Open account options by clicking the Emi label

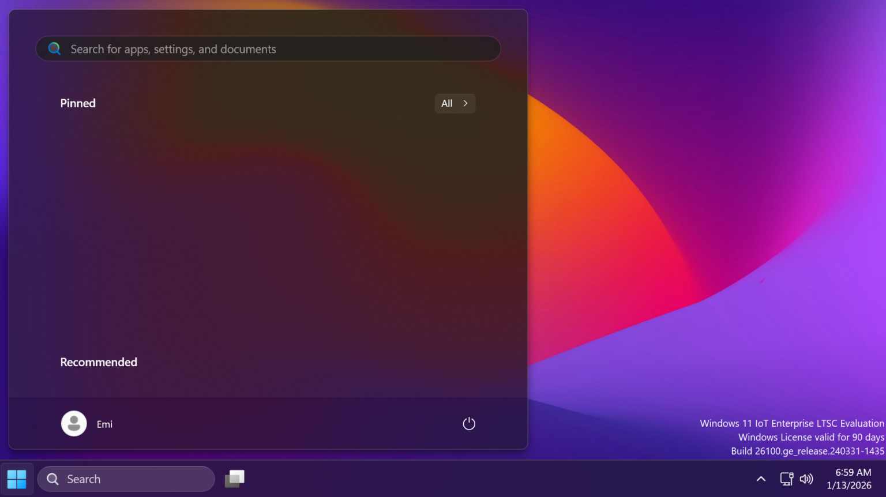[104, 424]
